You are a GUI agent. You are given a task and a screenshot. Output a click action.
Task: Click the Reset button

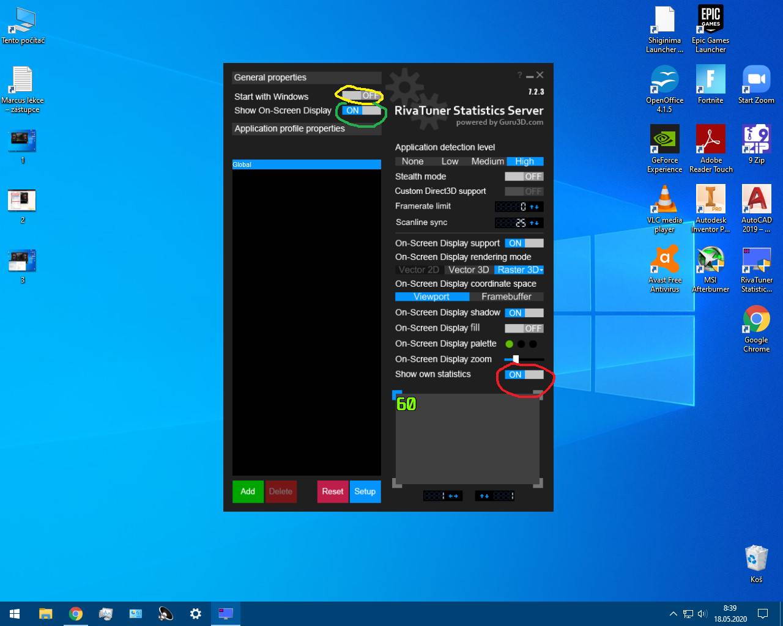point(333,492)
